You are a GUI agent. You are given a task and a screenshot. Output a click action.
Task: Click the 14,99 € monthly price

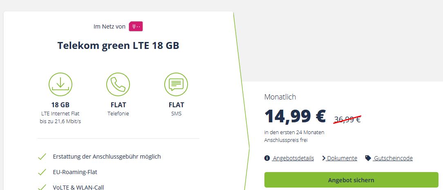coord(295,116)
